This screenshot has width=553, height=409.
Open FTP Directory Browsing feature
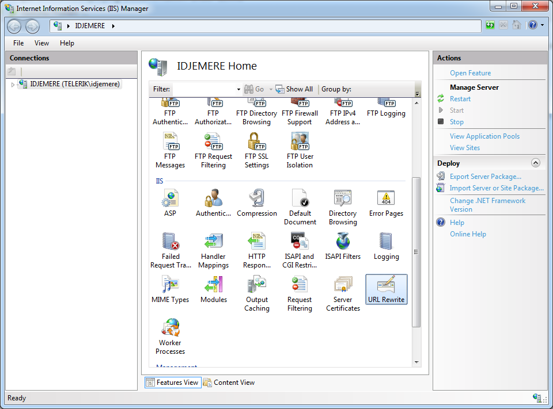pos(256,112)
